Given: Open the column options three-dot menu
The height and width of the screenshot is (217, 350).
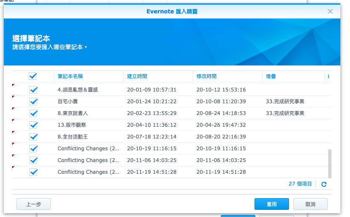Looking at the screenshot, I should [329, 76].
